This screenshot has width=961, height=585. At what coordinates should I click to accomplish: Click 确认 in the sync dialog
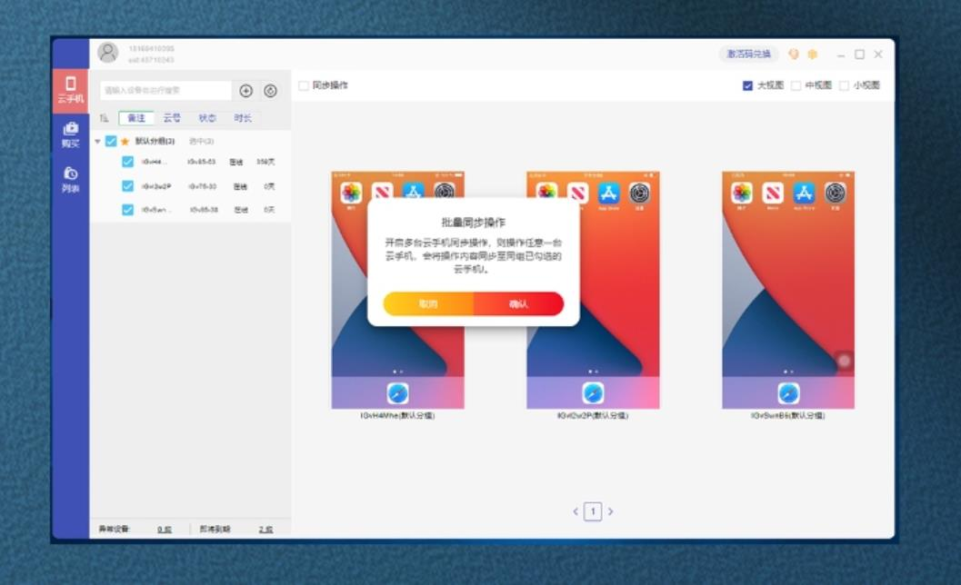pyautogui.click(x=518, y=303)
